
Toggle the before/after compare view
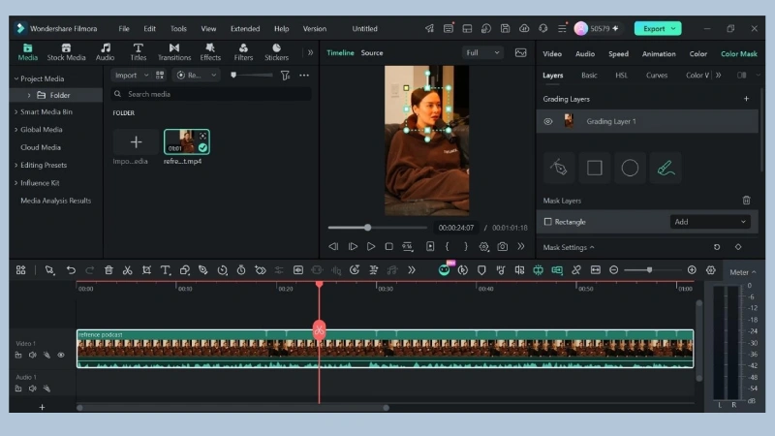coord(742,76)
